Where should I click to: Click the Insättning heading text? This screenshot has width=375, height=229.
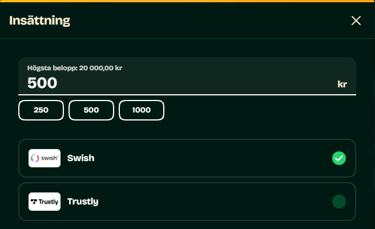(40, 21)
